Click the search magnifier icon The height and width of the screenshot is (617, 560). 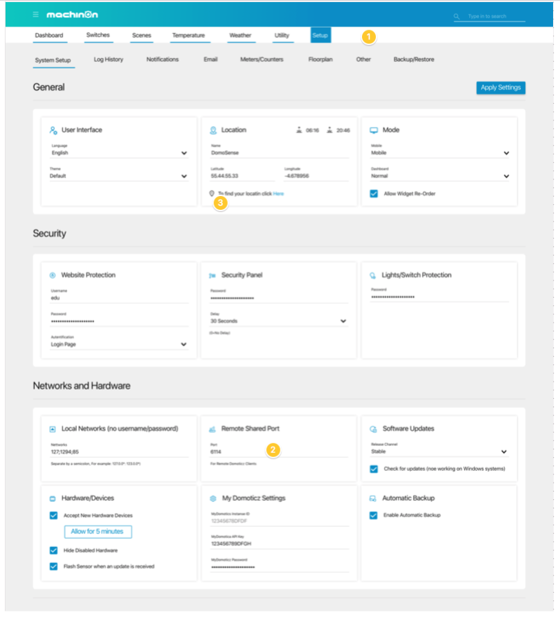click(x=456, y=15)
